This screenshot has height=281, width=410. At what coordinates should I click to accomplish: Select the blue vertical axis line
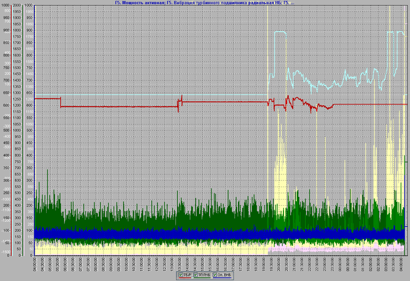tap(34, 128)
